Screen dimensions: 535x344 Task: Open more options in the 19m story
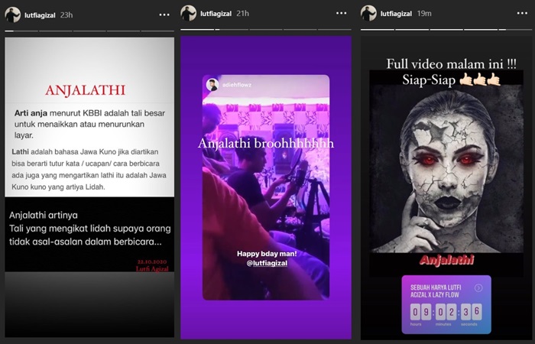pos(522,13)
